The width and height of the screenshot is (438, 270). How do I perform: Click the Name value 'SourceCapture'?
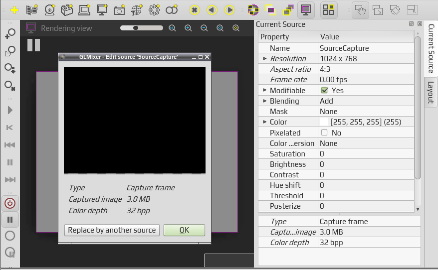tap(366, 48)
